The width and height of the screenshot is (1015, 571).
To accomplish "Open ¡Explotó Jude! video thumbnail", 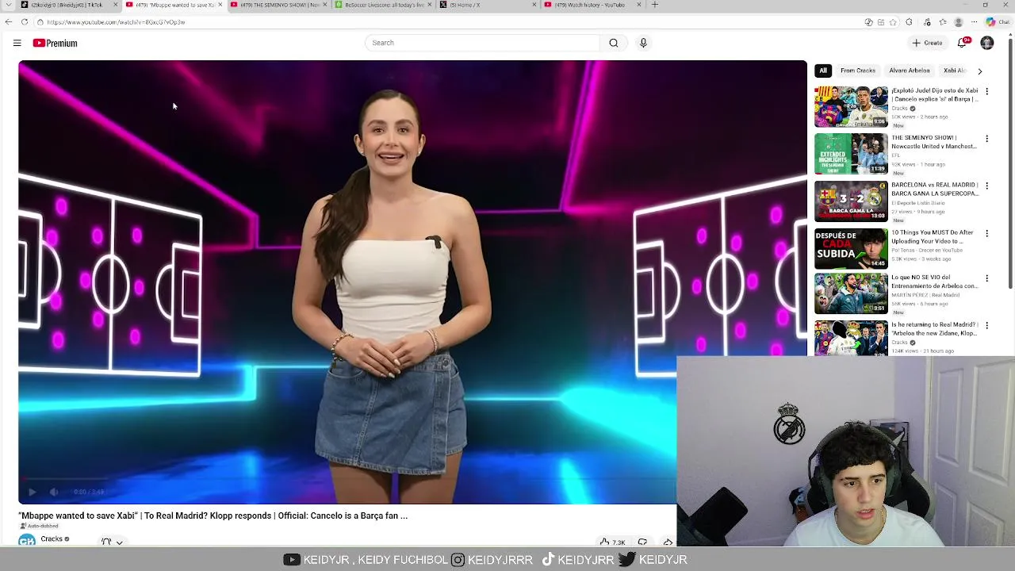I will (x=851, y=106).
